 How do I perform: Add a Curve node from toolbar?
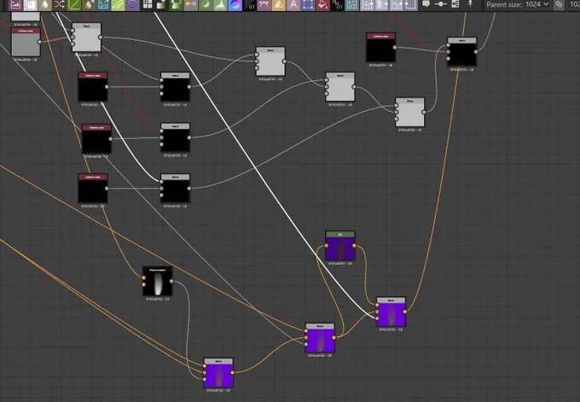coord(74,4)
